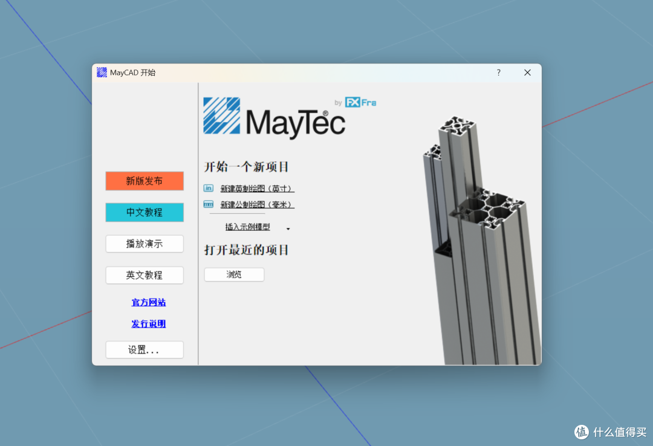Click the orange 新版发布 button
Viewport: 653px width, 446px height.
pos(145,181)
